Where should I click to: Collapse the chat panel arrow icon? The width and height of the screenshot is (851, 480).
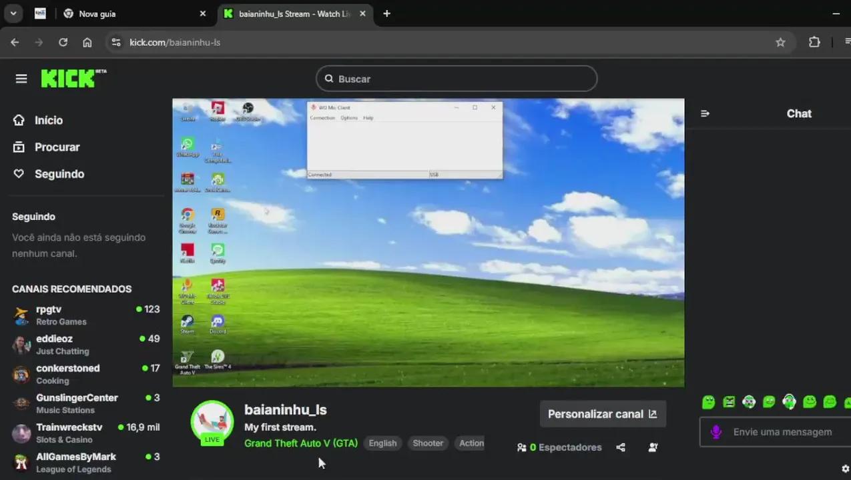point(705,114)
